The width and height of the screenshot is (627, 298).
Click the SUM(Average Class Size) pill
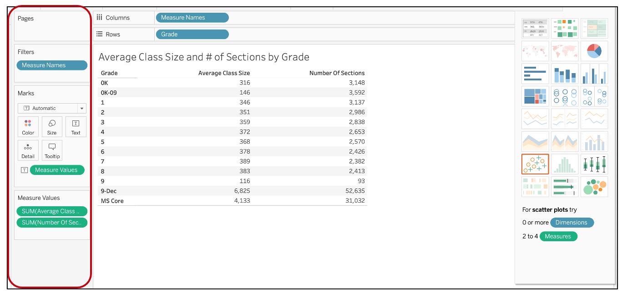tap(52, 211)
